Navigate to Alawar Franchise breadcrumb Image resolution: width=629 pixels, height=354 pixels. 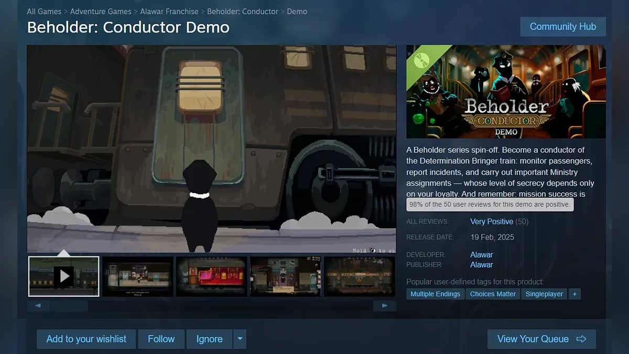click(169, 11)
